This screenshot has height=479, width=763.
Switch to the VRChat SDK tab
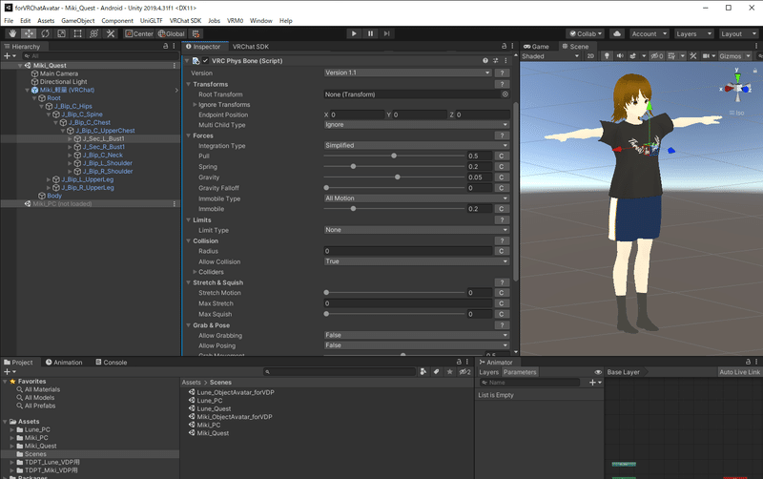(x=250, y=46)
